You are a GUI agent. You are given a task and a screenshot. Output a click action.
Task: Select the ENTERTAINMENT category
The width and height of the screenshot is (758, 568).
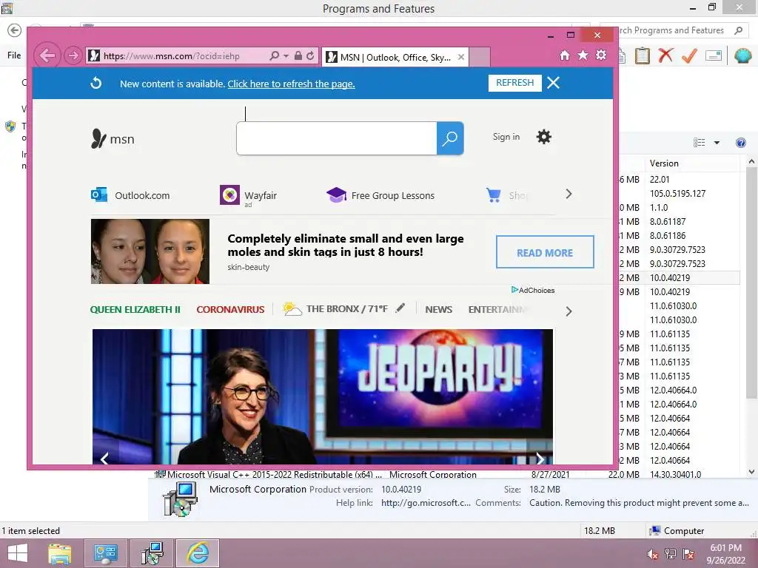coord(497,310)
